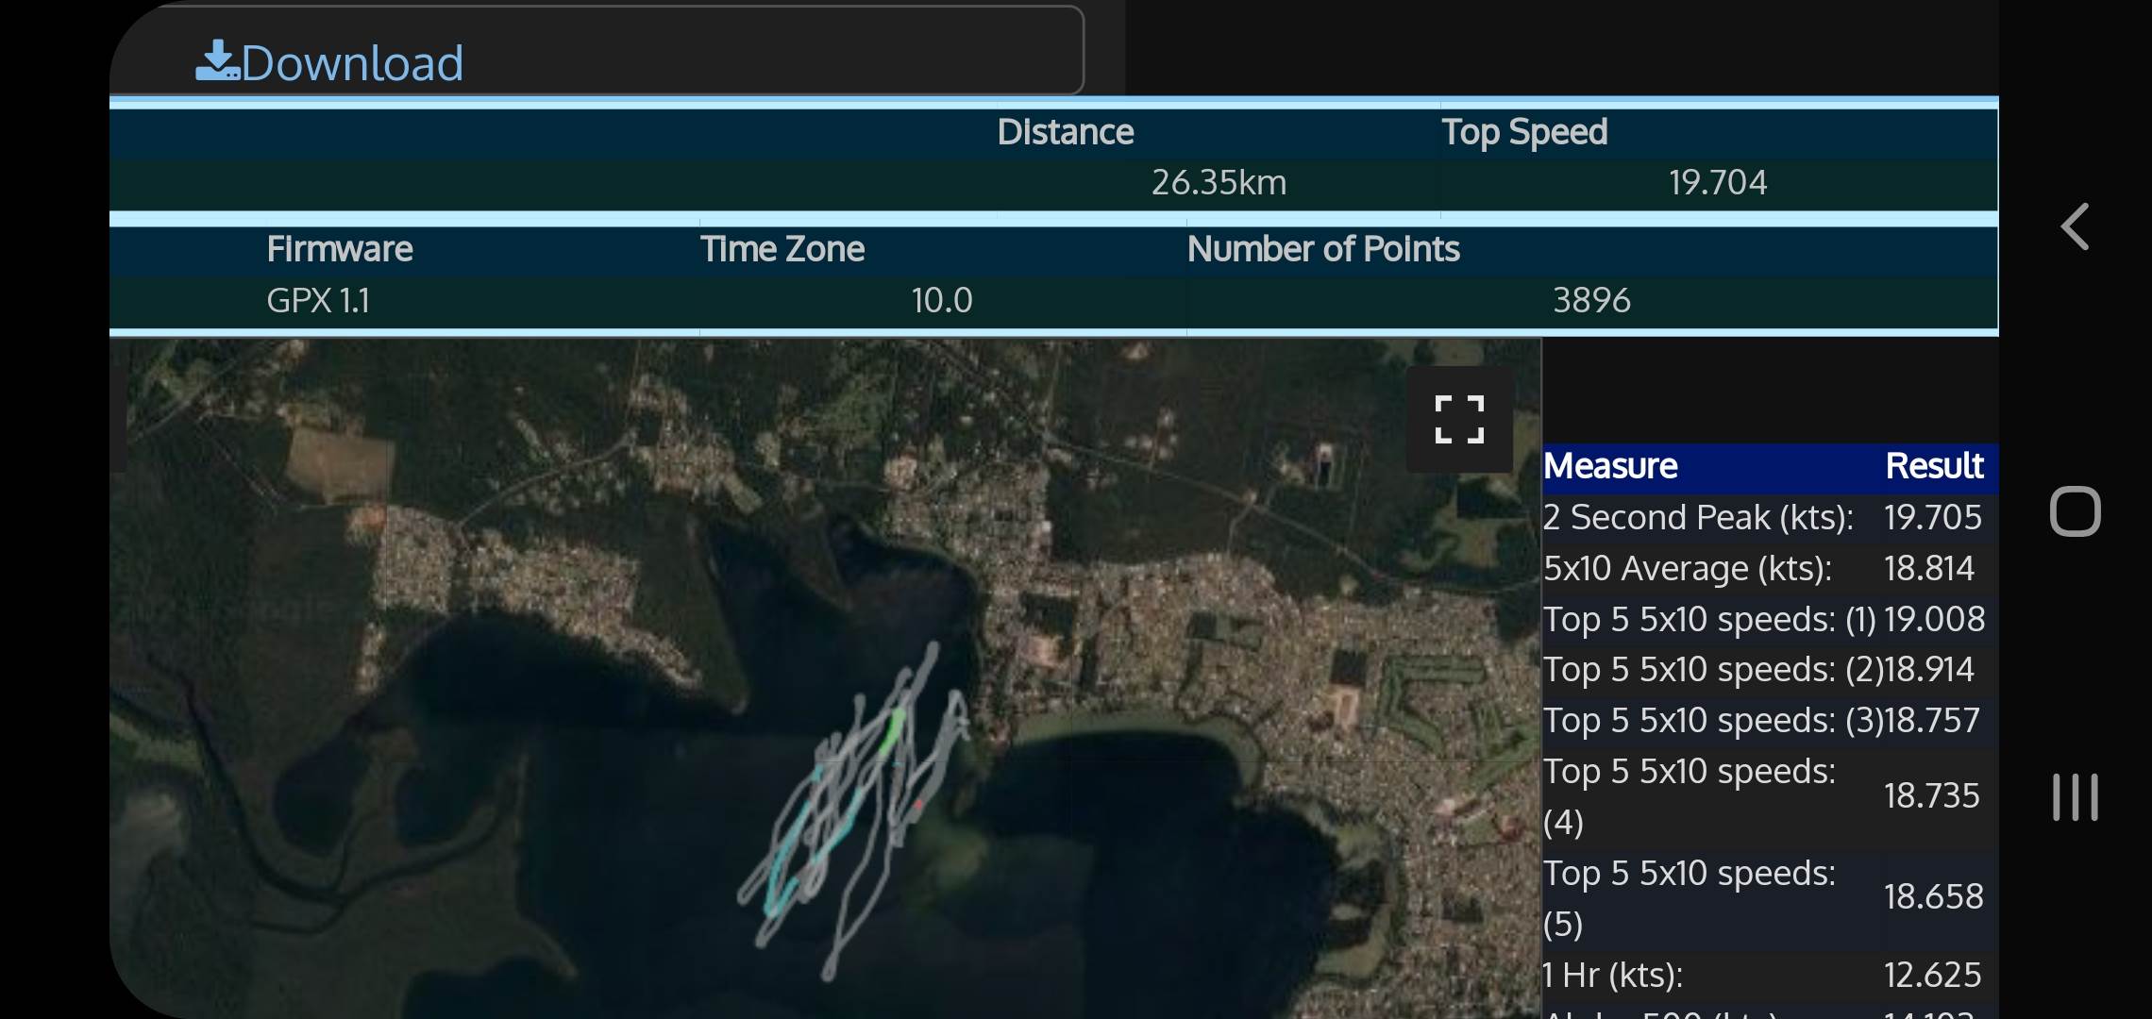The width and height of the screenshot is (2152, 1019).
Task: Select the Distance column header
Action: [1065, 132]
